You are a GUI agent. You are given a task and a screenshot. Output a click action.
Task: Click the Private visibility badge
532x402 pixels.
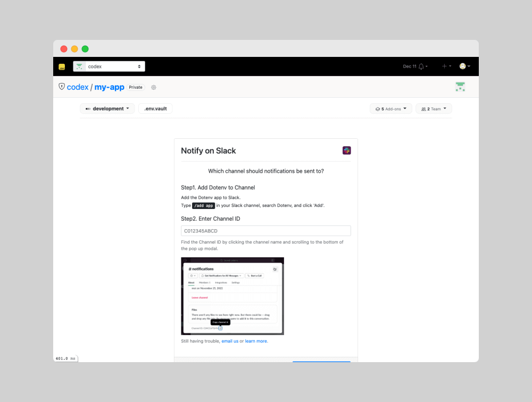136,88
